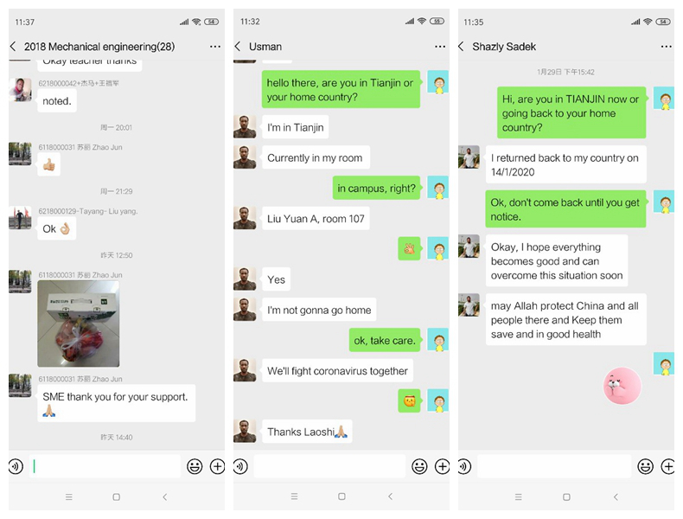Open more options in Shazly Sadek chat

tap(666, 46)
